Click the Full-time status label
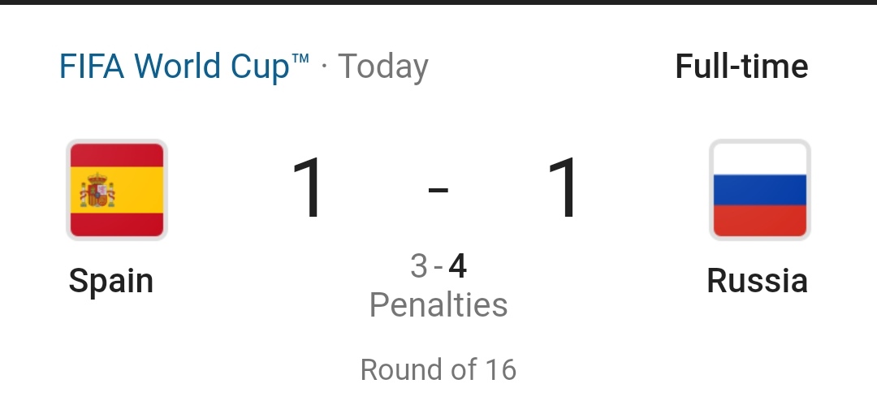This screenshot has height=414, width=877. [x=741, y=66]
